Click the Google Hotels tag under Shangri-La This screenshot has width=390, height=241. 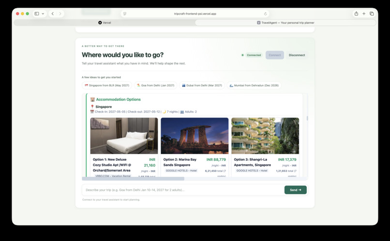tap(252, 170)
